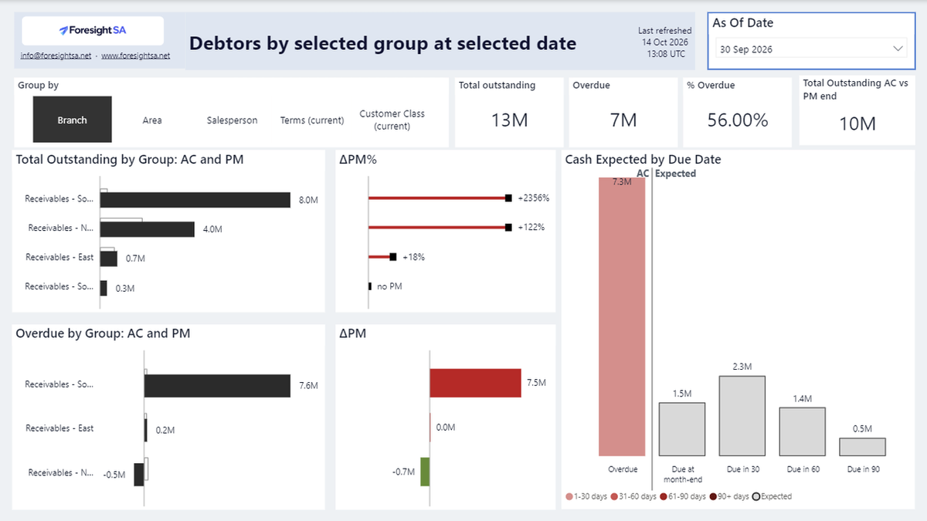Switch grouping to Terms (current)
Image resolution: width=927 pixels, height=521 pixels.
[x=312, y=120]
